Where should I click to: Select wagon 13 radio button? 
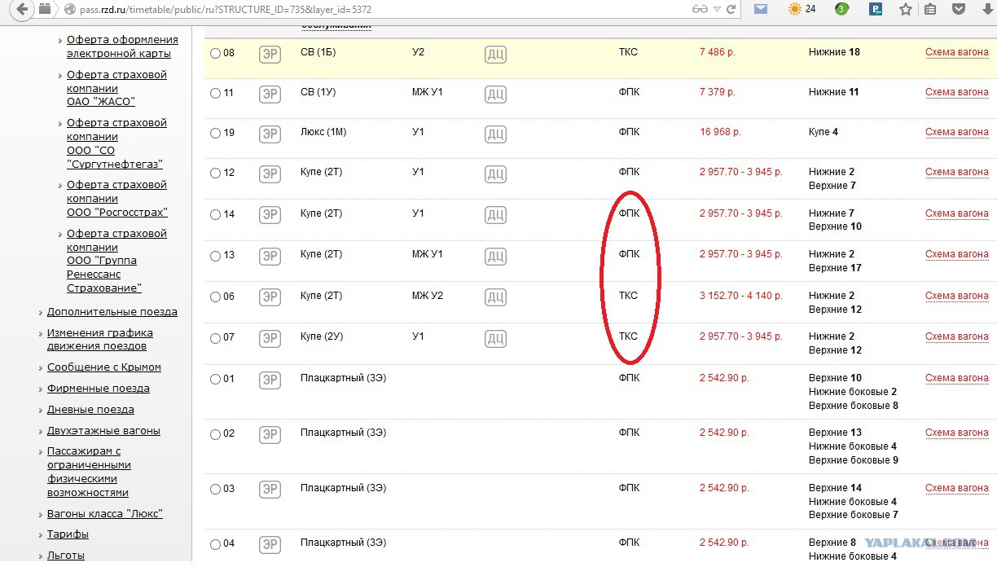pos(215,256)
